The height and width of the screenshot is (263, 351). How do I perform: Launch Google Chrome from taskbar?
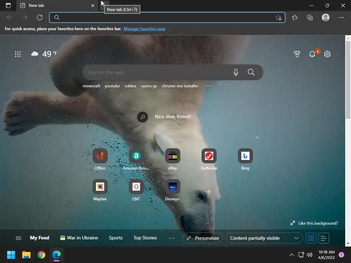[x=41, y=255]
